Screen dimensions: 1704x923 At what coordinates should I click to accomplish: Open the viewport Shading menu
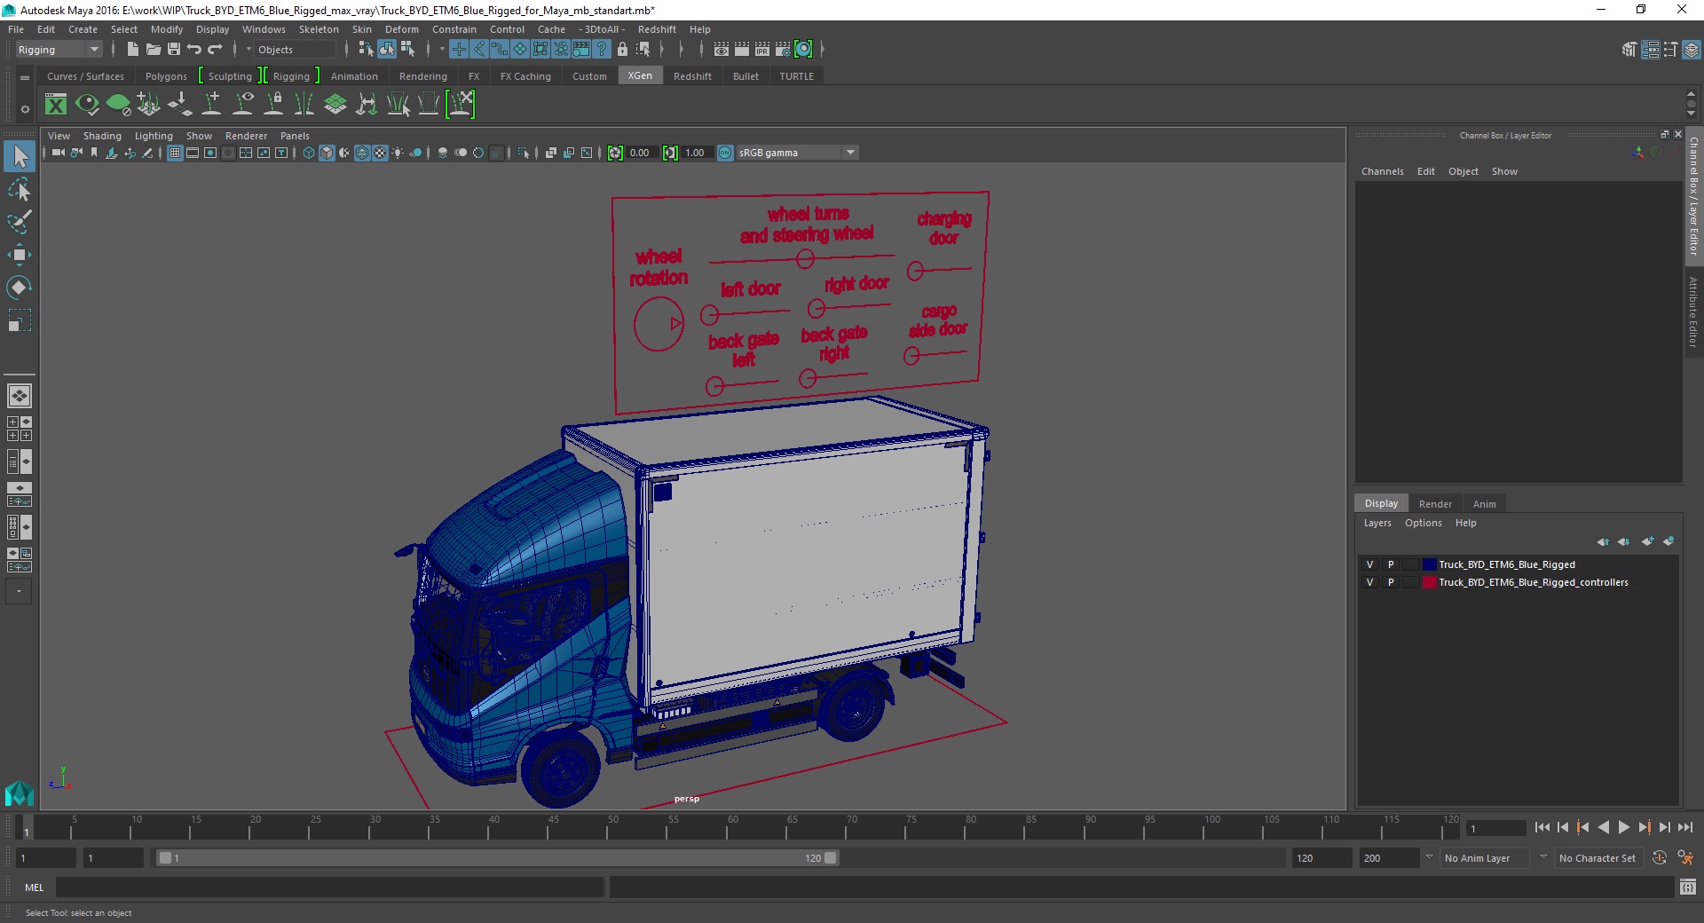click(102, 136)
